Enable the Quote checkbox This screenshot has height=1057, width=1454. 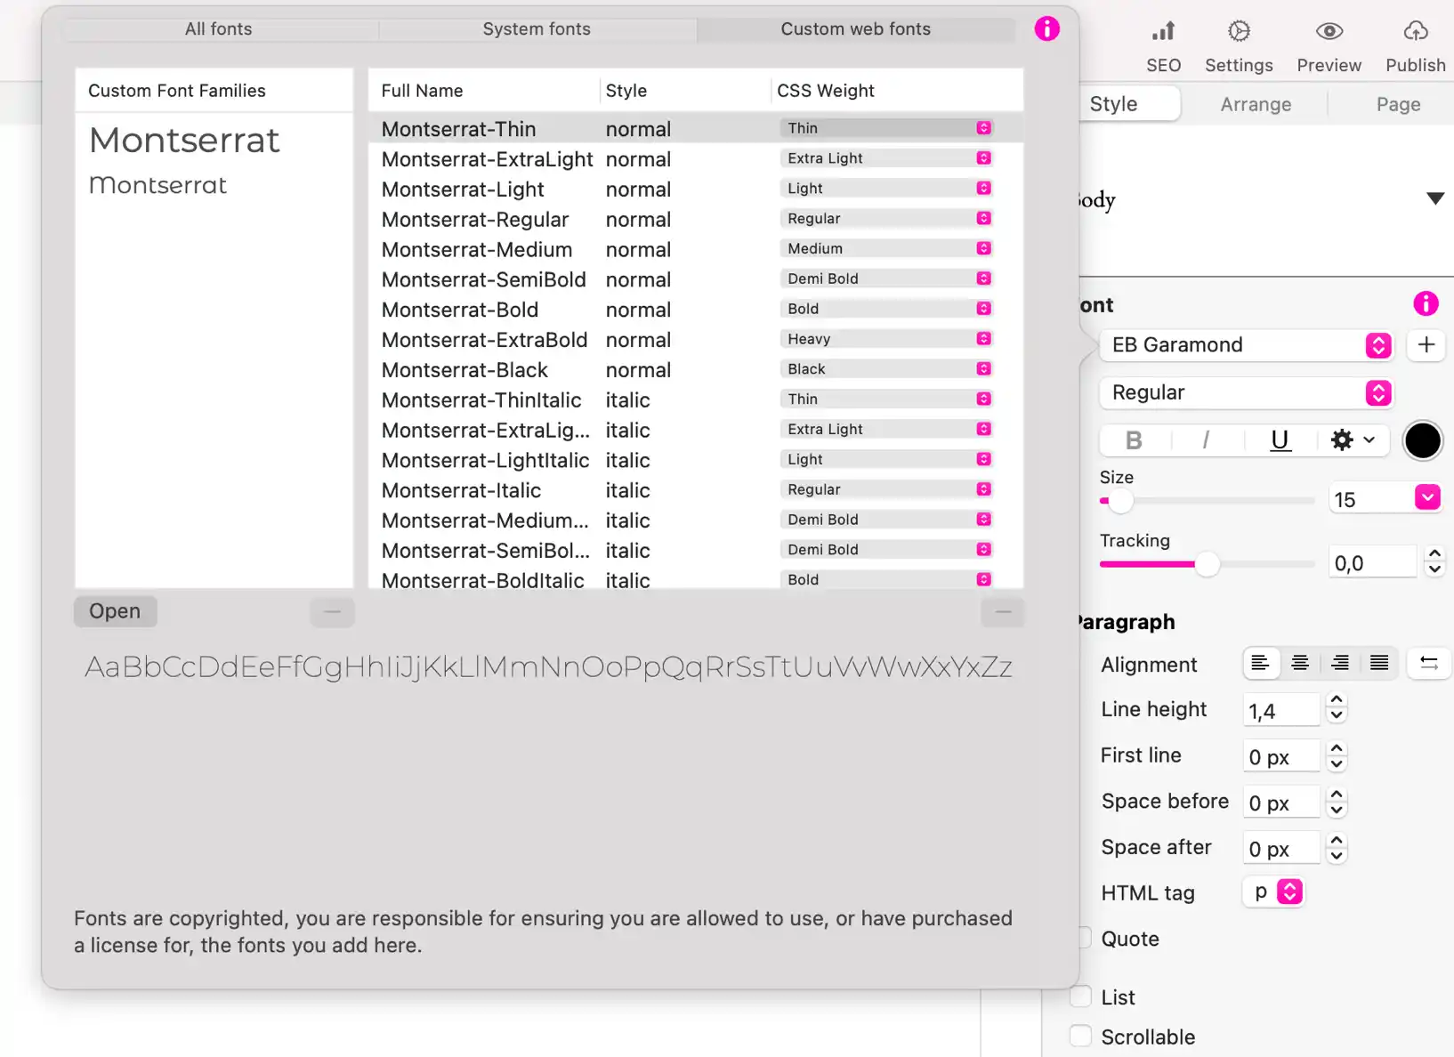1082,938
